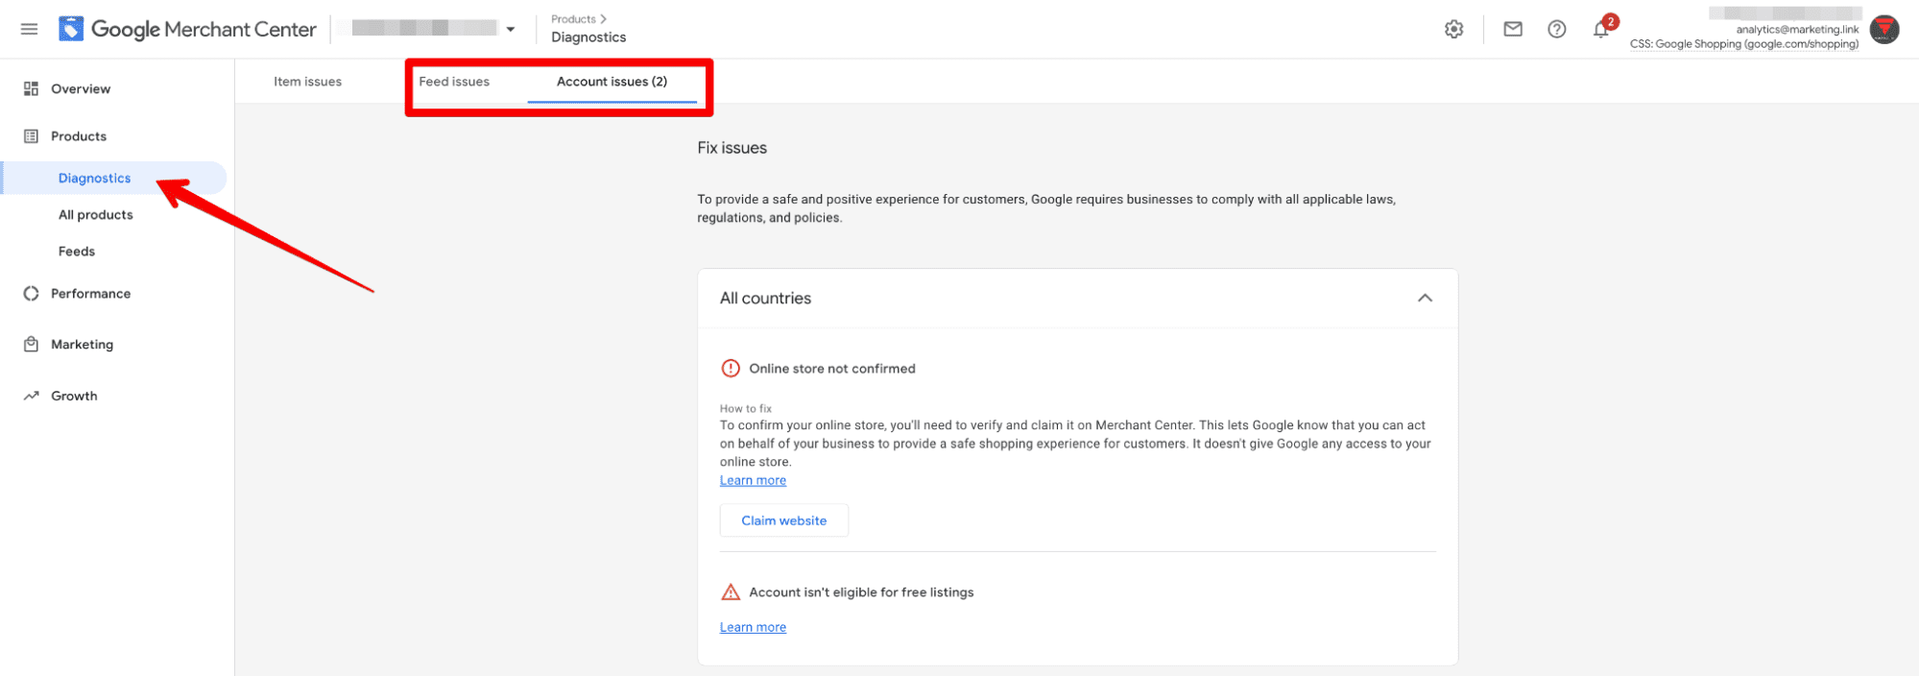The width and height of the screenshot is (1919, 676).
Task: Open Learn more under Online store
Action: 753,480
